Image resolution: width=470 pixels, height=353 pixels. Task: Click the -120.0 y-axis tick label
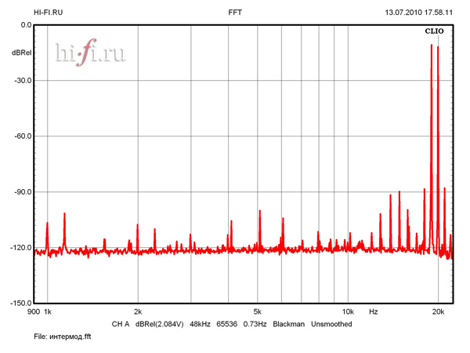(20, 247)
